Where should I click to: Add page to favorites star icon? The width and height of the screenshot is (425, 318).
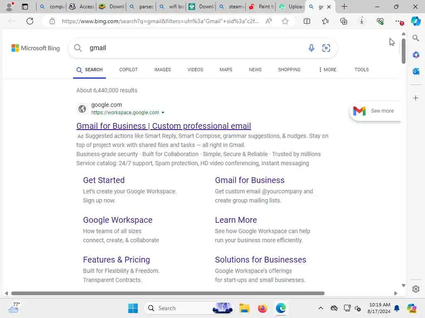click(285, 21)
